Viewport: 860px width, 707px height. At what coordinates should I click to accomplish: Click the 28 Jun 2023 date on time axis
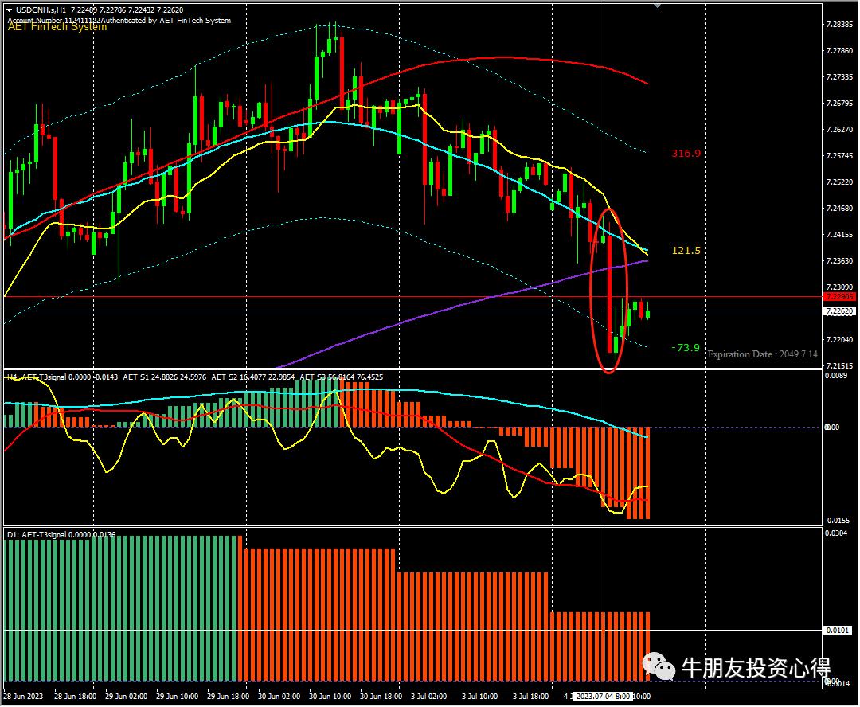click(x=24, y=696)
